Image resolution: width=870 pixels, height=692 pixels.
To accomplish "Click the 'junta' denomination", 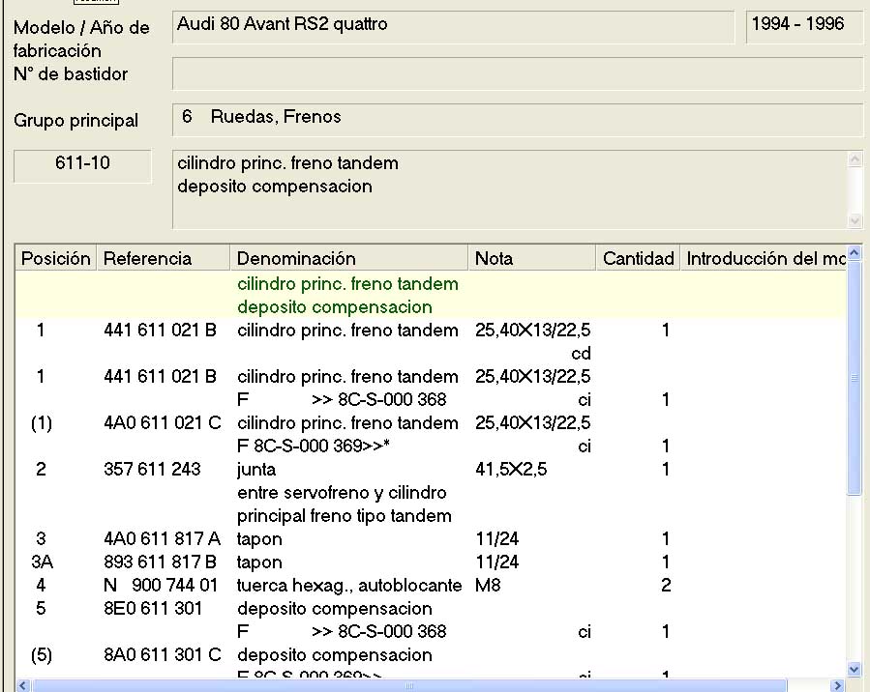I will [256, 470].
